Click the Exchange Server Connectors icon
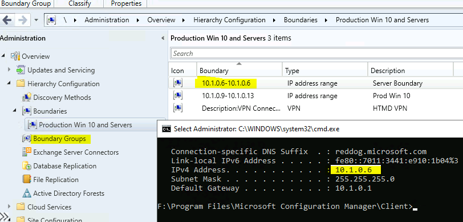The image size is (463, 222). [x=27, y=152]
